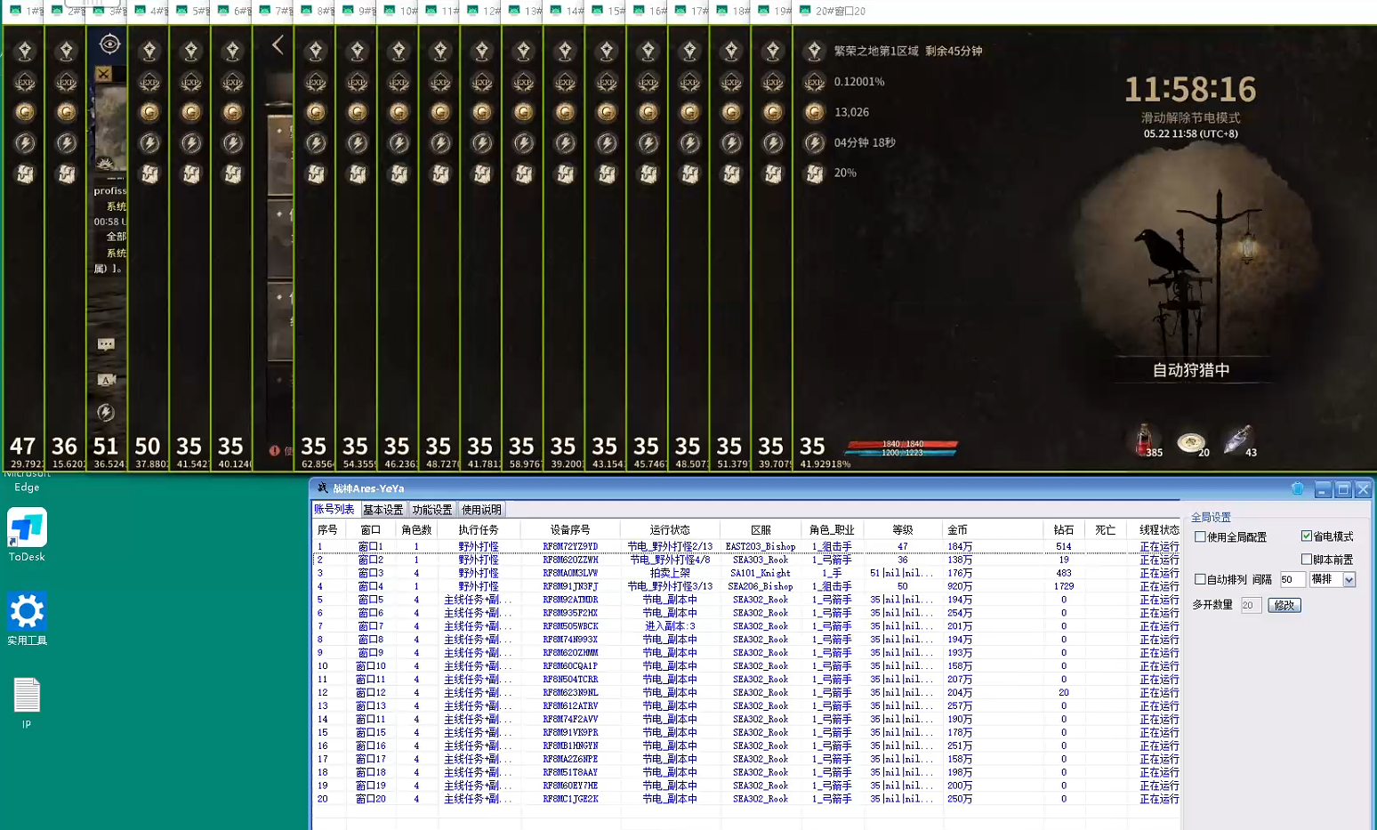Click the red alert icon in window 7 strip
The width and height of the screenshot is (1377, 830).
pyautogui.click(x=275, y=450)
